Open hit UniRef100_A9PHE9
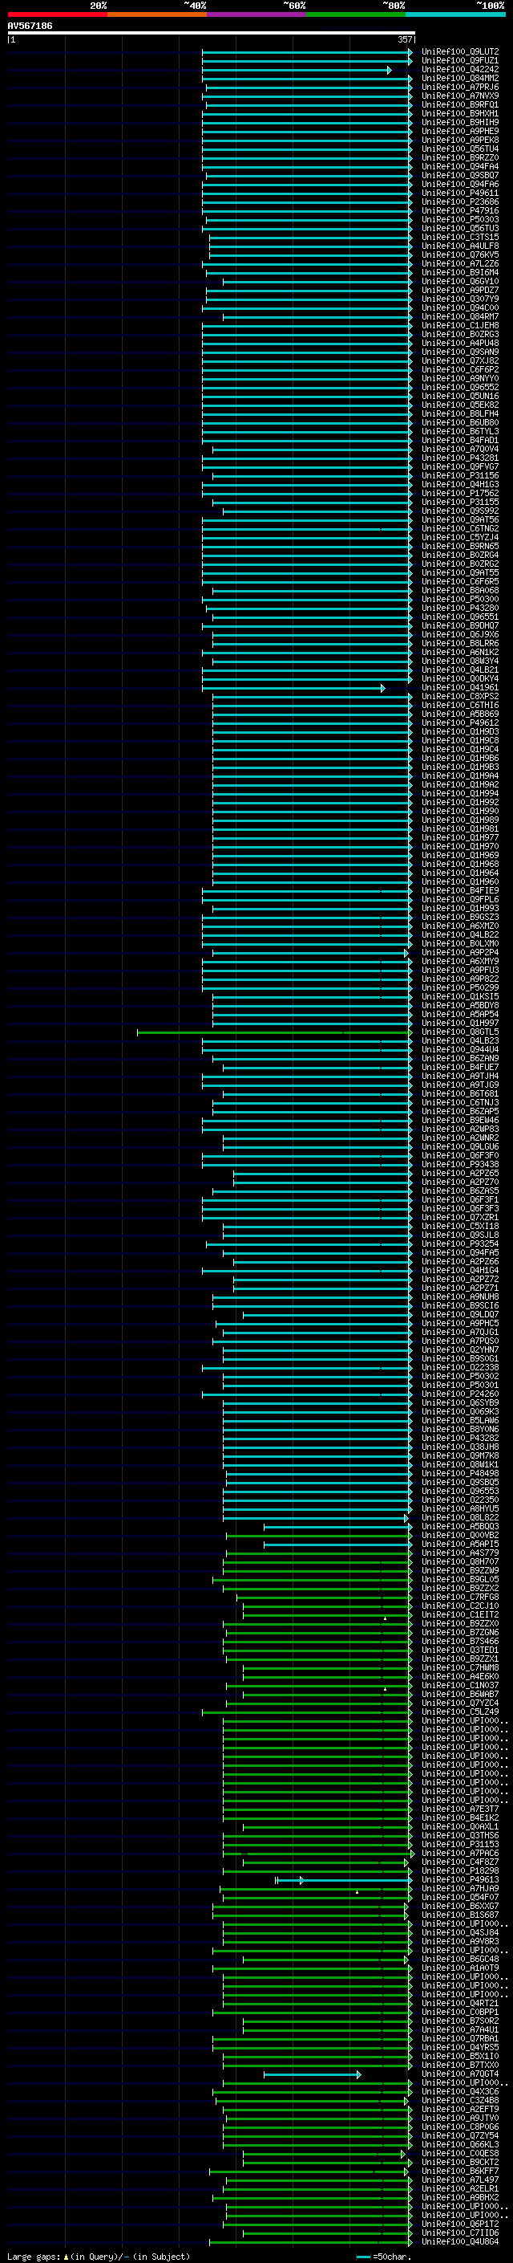Viewport: 513px width, 2263px height. tap(460, 131)
